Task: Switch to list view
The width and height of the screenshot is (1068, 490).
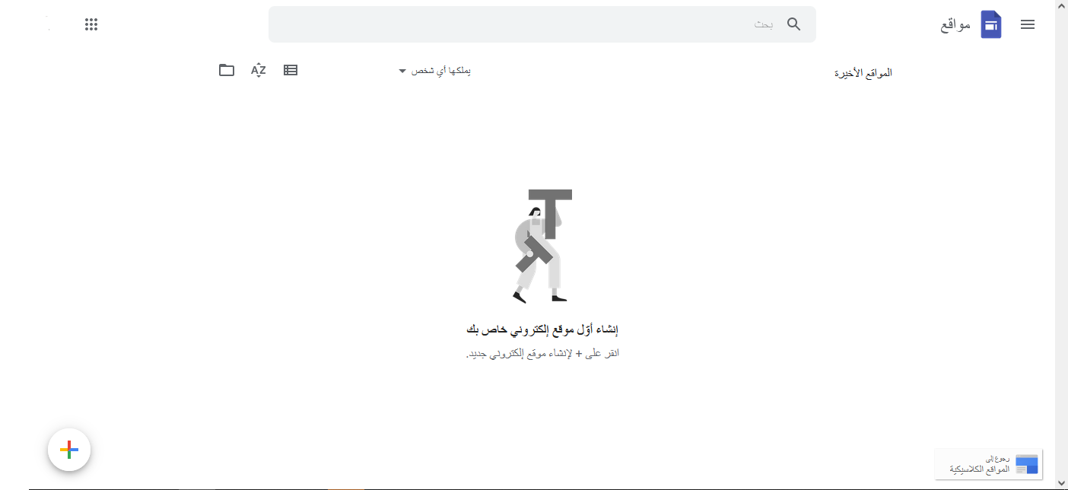Action: pos(291,70)
